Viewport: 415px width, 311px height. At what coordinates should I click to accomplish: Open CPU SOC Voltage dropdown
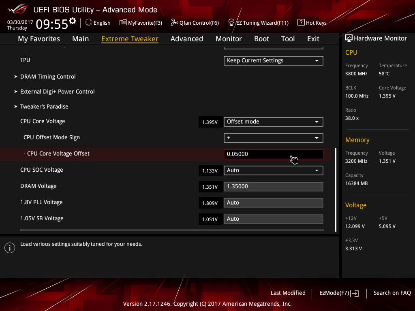click(273, 170)
